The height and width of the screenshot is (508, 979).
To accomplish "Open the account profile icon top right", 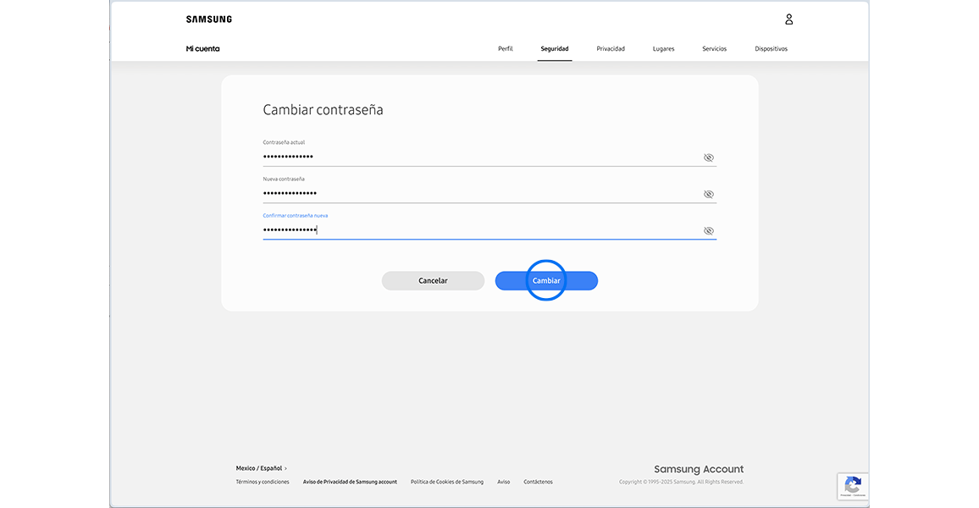I will 788,19.
